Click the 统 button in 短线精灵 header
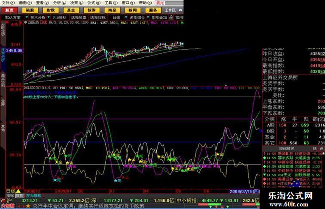Viewport: 325px width, 209px height. coord(315,149)
